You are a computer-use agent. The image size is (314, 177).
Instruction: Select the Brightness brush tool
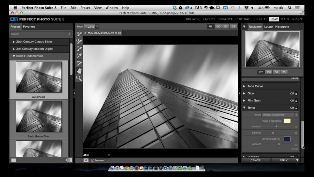tap(79, 34)
